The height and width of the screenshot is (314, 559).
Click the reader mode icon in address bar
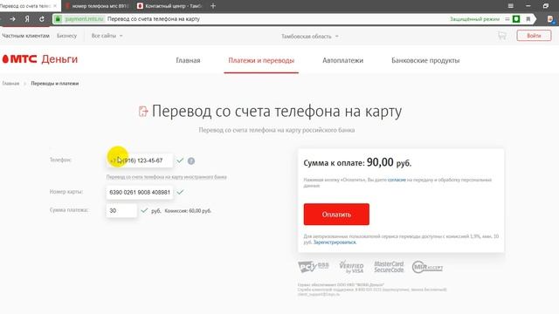click(x=507, y=19)
